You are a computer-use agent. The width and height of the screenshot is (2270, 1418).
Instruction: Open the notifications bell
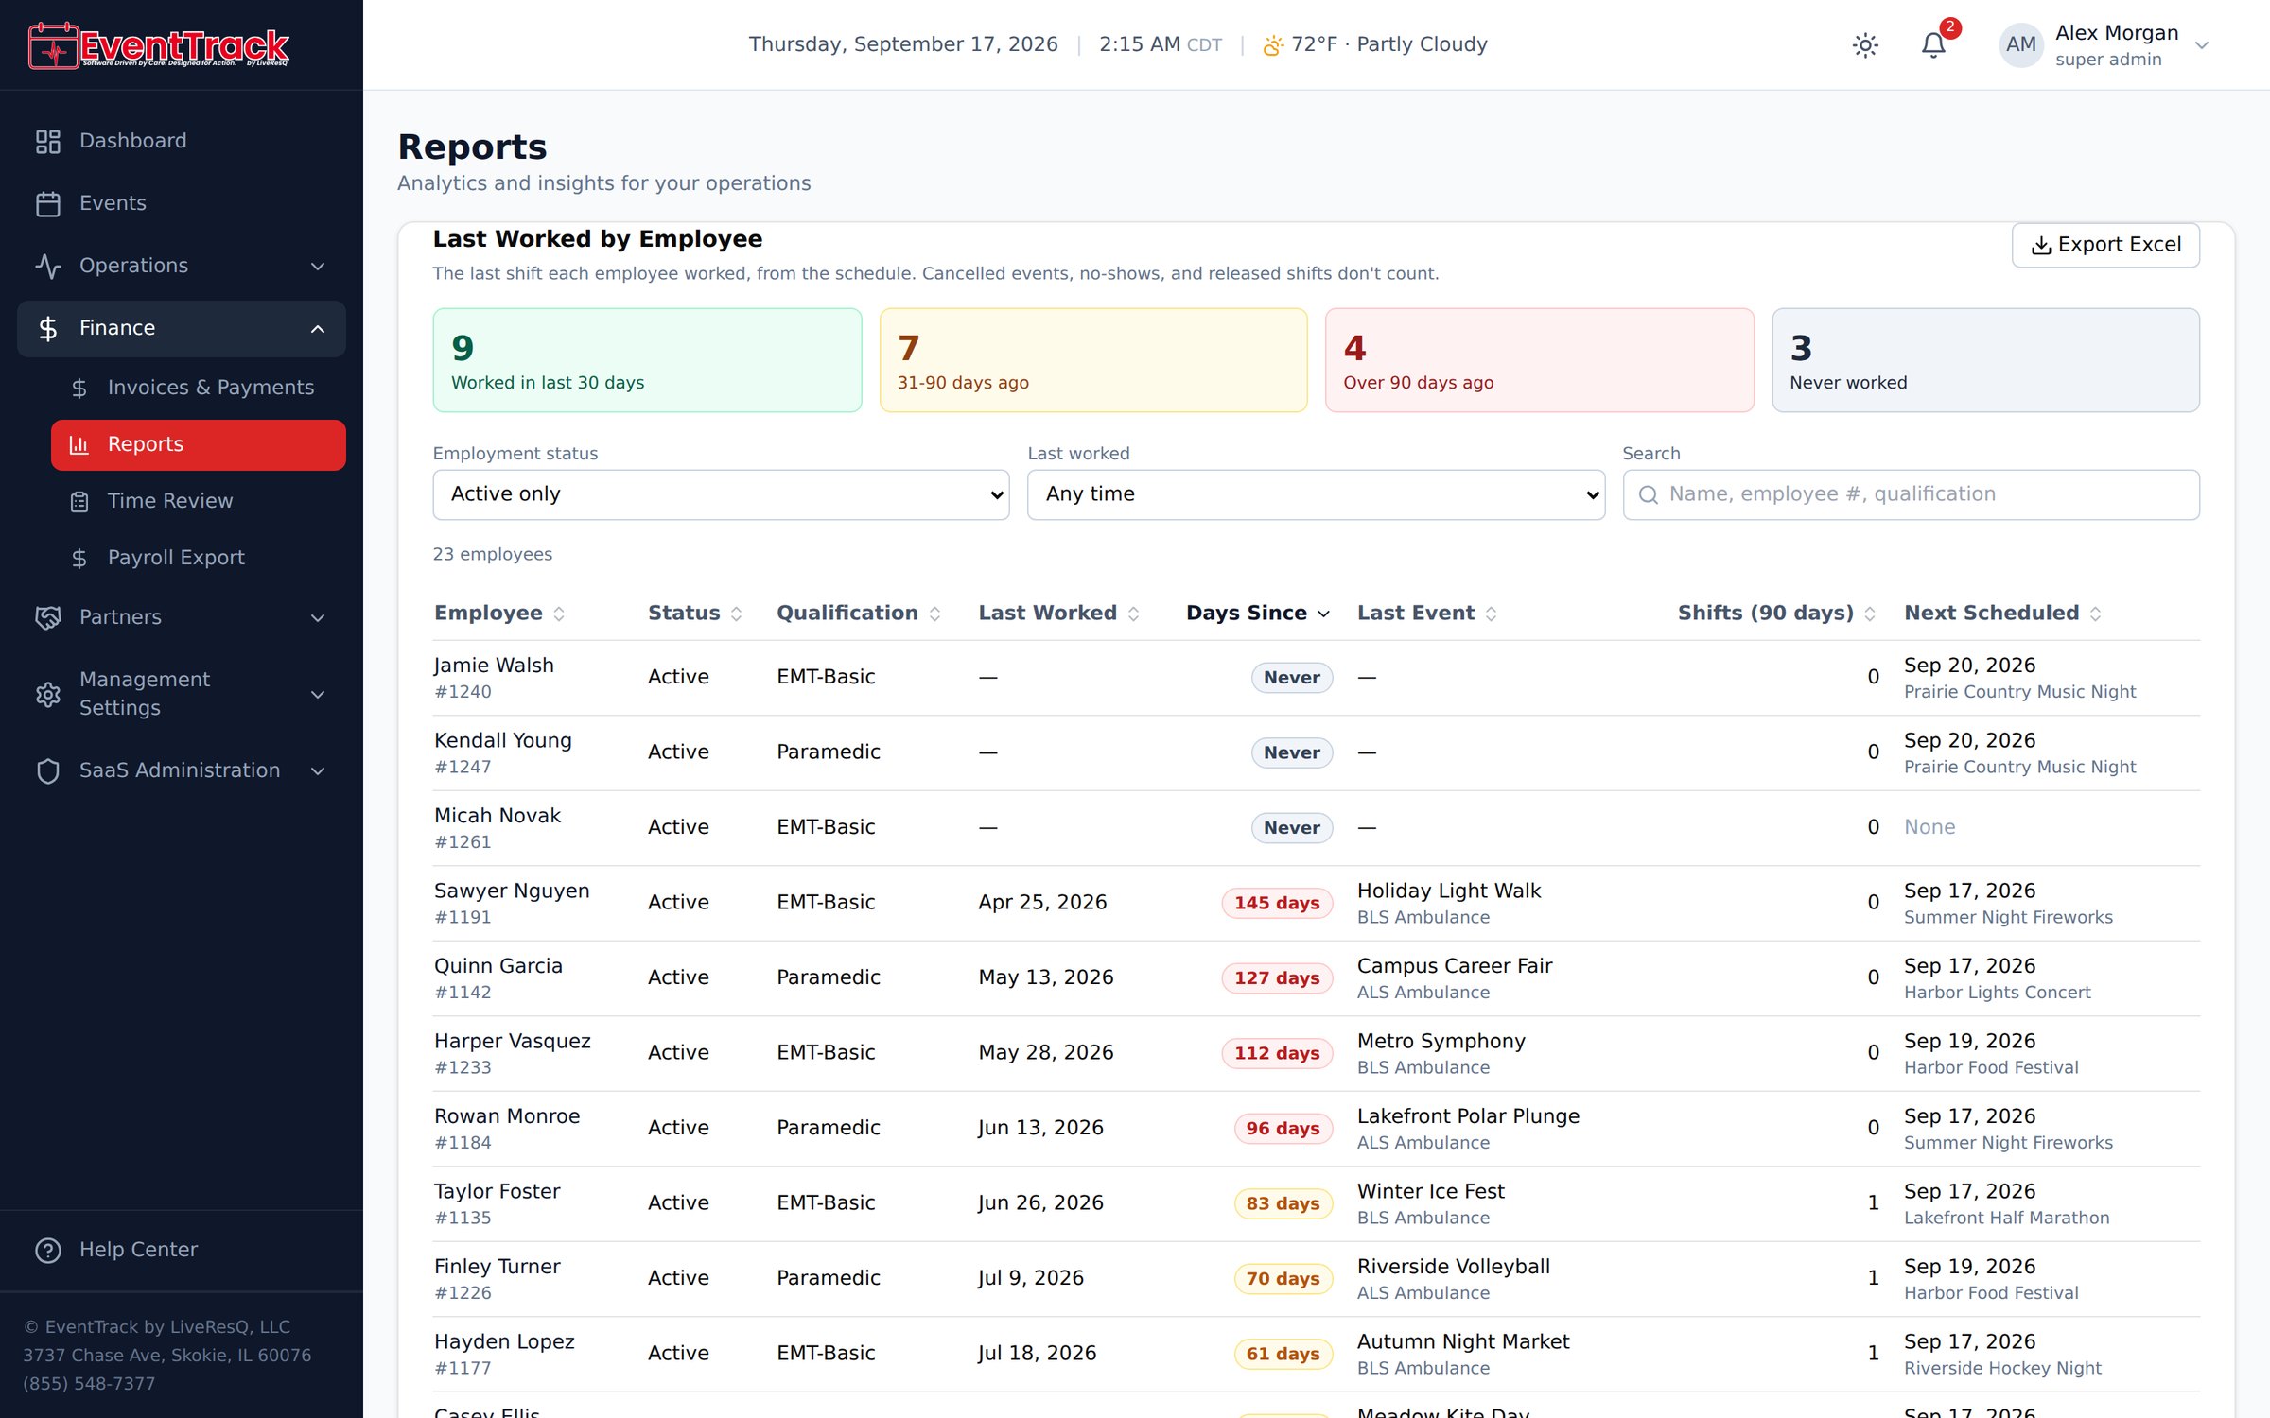click(x=1933, y=45)
